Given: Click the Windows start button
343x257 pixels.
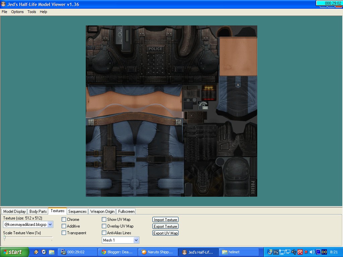Looking at the screenshot, I should (x=14, y=252).
